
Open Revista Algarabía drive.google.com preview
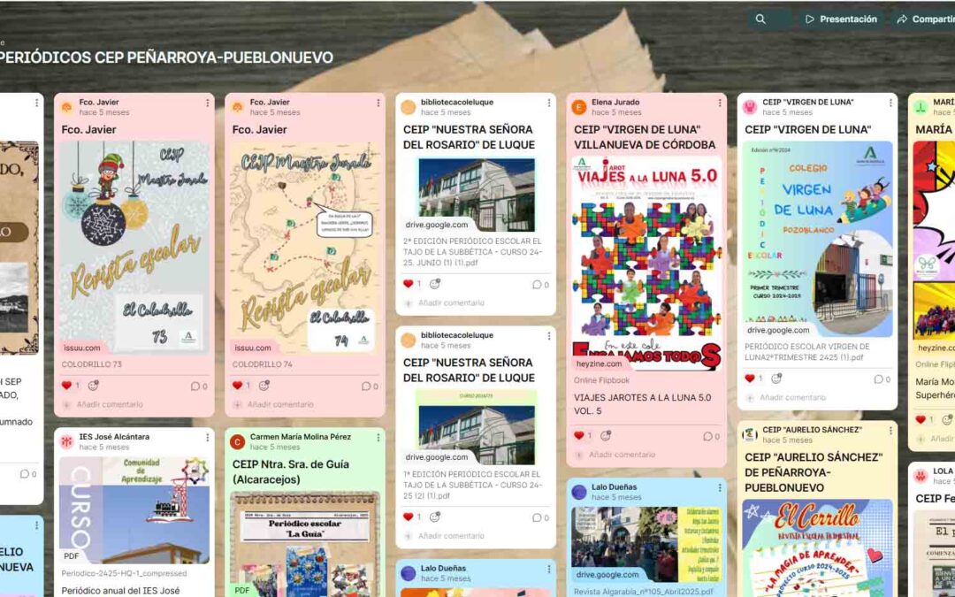(646, 544)
